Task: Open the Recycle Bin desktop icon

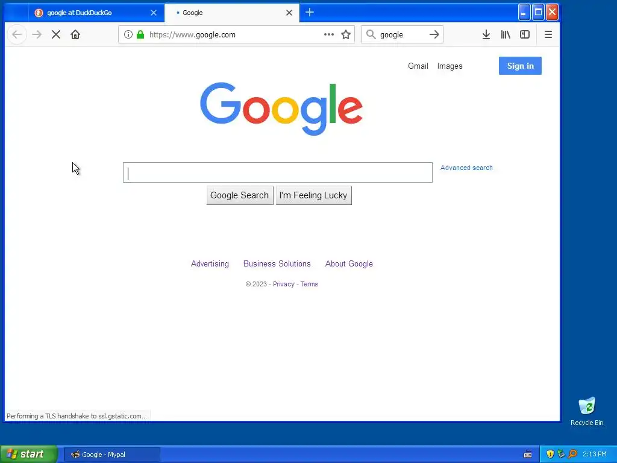Action: pyautogui.click(x=587, y=411)
